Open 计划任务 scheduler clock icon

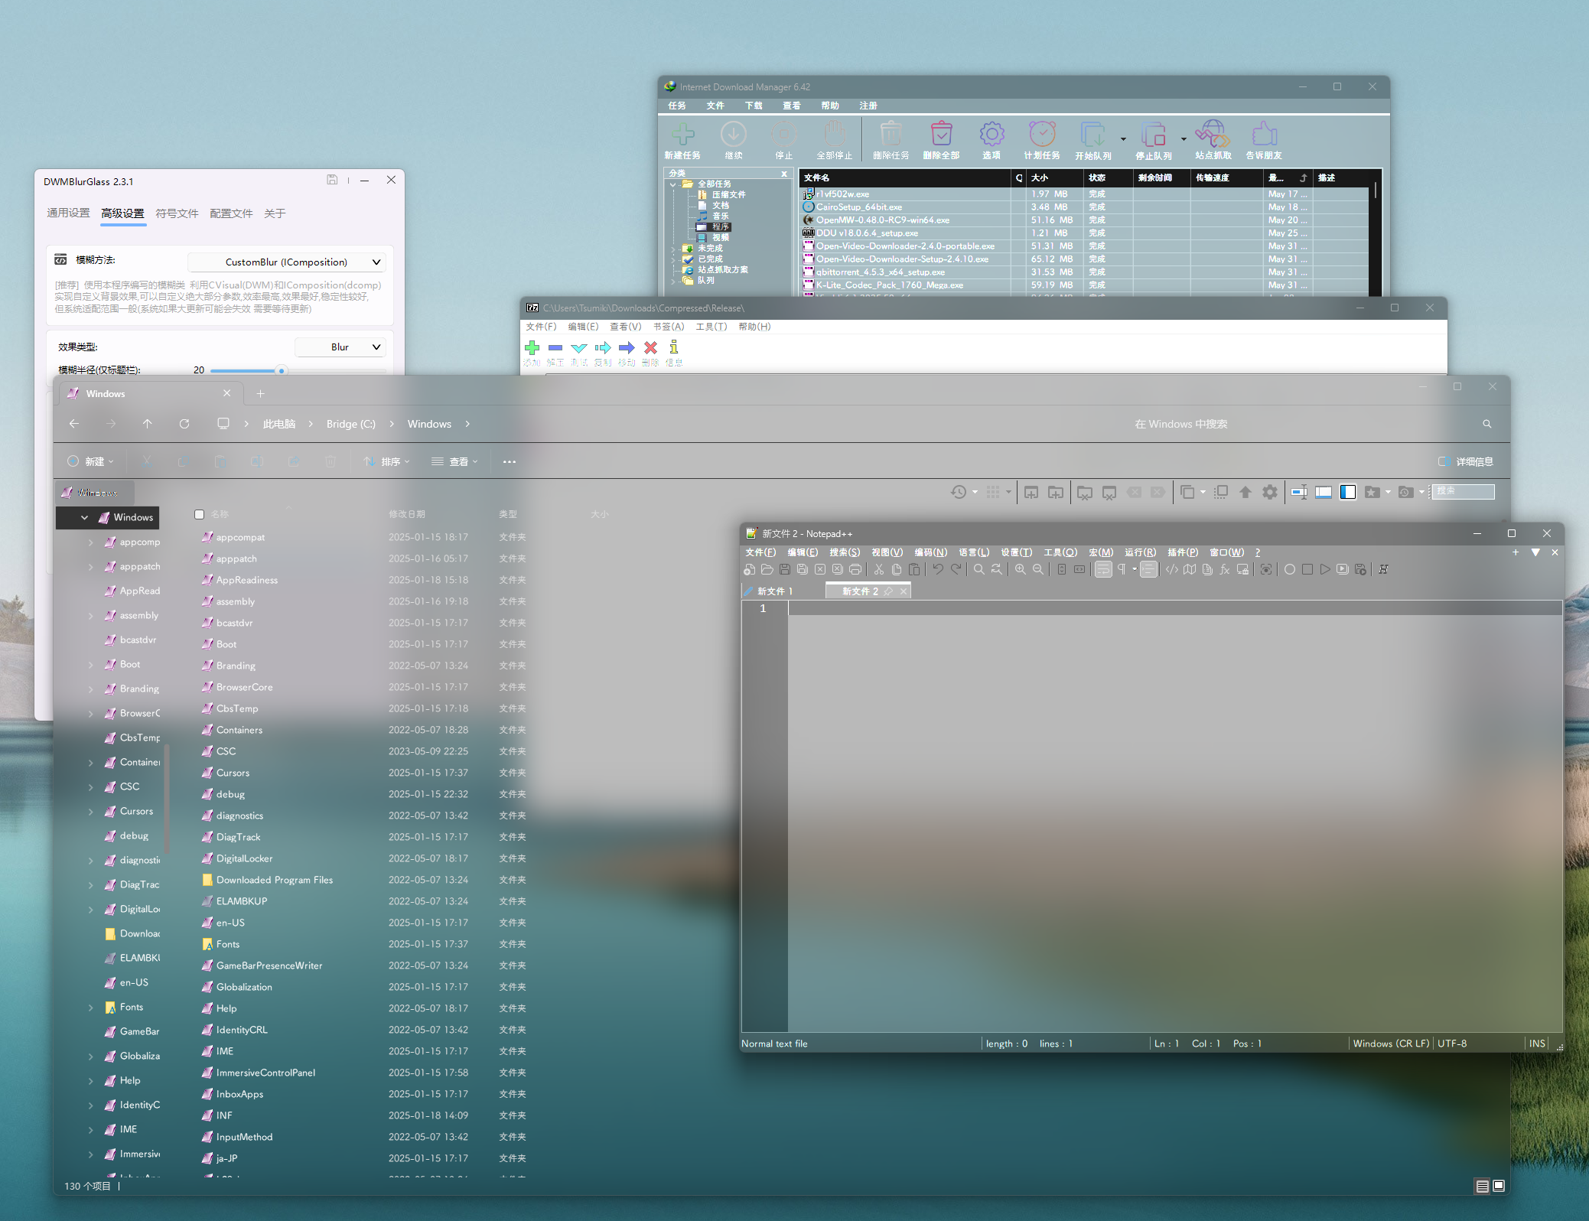click(1042, 135)
